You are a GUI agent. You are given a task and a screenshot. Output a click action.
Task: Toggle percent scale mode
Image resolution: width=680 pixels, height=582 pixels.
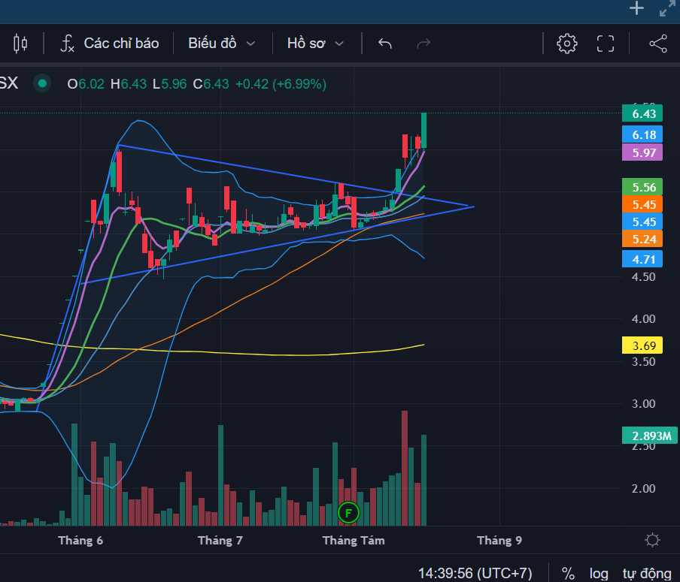568,573
